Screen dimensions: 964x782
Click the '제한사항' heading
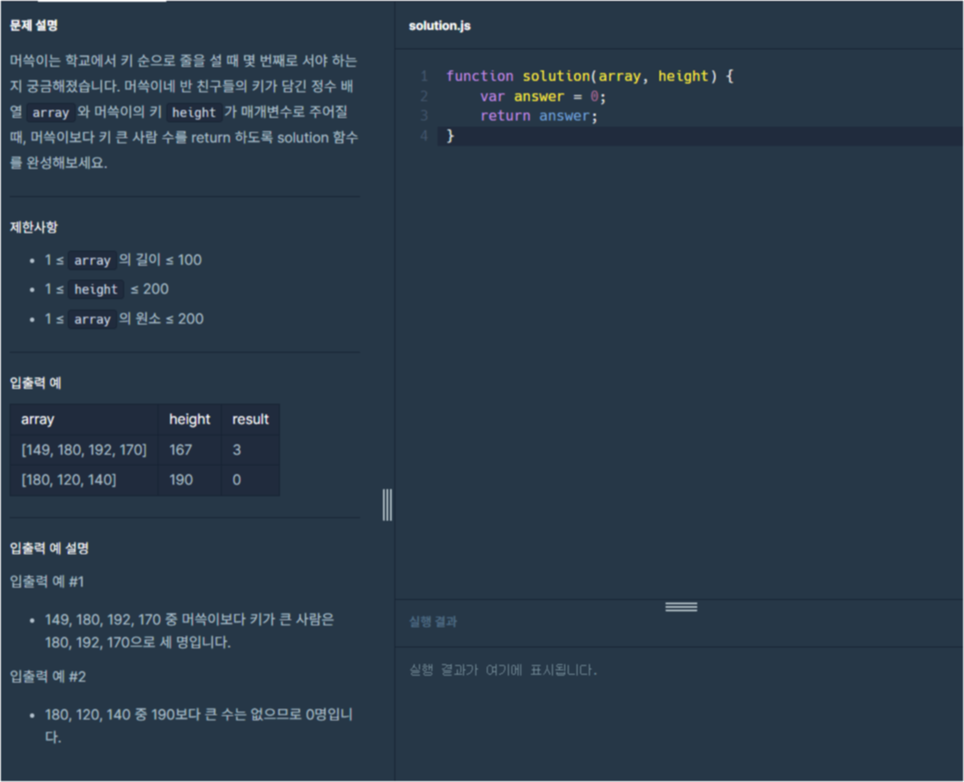click(x=33, y=227)
